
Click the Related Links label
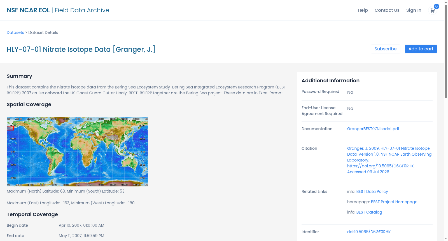tap(314, 191)
